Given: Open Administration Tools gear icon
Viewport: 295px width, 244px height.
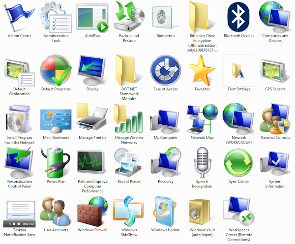Looking at the screenshot, I should click(x=56, y=18).
